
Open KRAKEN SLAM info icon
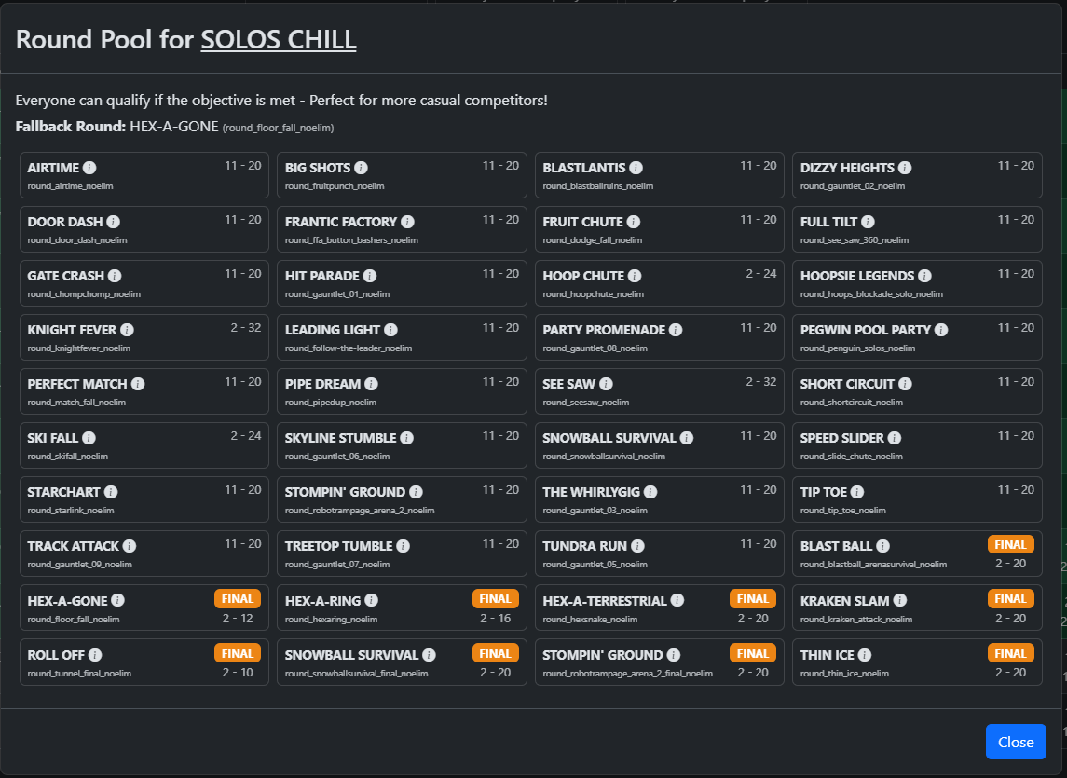(899, 600)
